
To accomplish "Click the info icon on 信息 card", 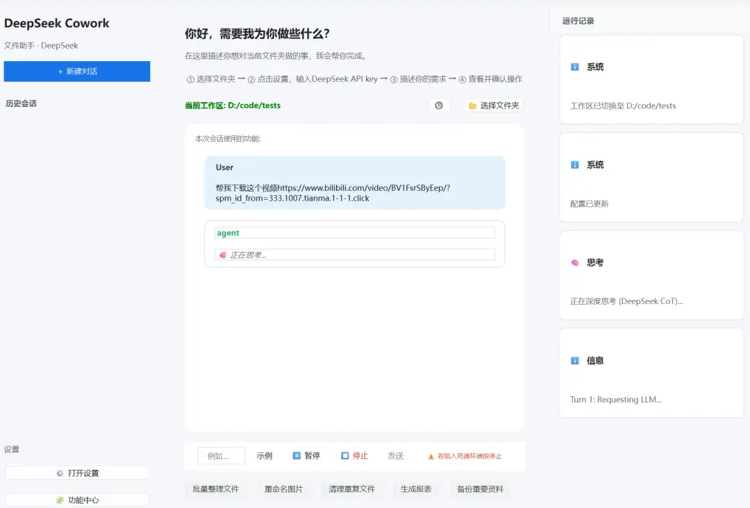I will click(575, 361).
